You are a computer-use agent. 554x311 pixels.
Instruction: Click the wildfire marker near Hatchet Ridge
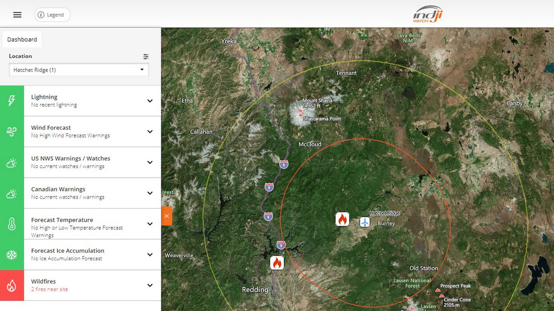343,219
